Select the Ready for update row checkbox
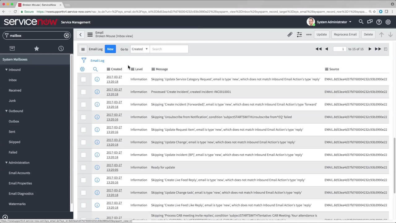Screen dimensions: 396x223 (83, 167)
